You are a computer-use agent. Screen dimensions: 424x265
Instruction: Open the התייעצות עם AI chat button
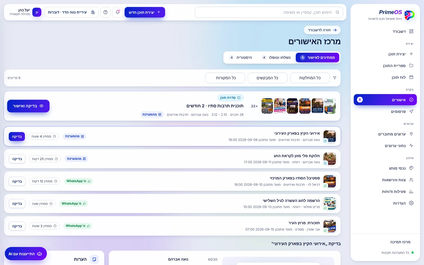coord(26,254)
